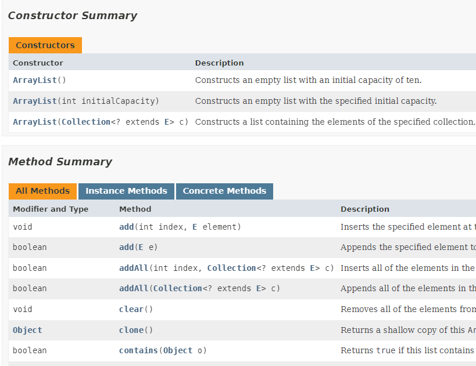Open the Object return type link
Screen dimensions: 476x366
27,330
